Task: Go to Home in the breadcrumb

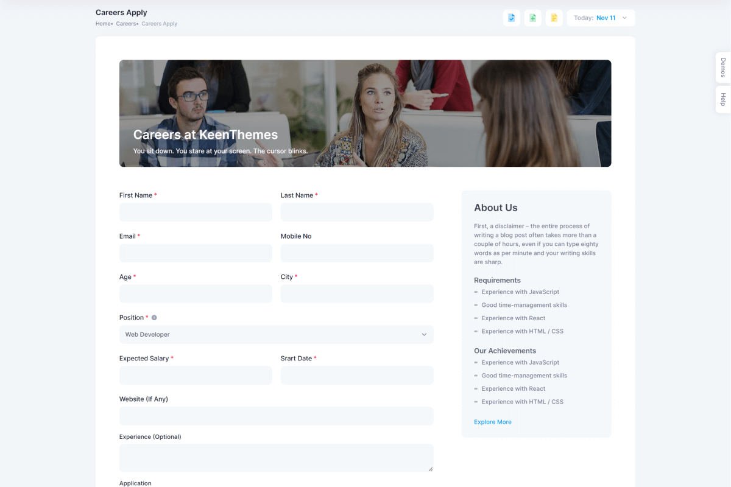Action: (x=103, y=24)
